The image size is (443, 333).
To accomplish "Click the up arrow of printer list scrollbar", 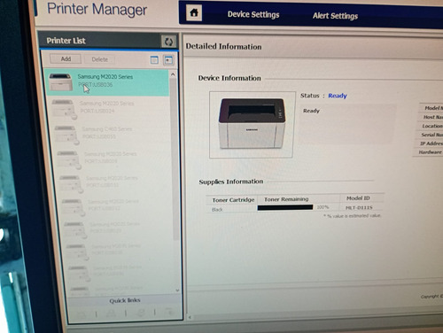I will [x=173, y=74].
